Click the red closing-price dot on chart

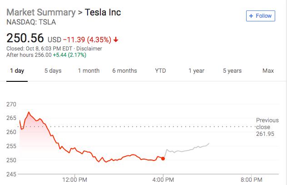coord(163,159)
